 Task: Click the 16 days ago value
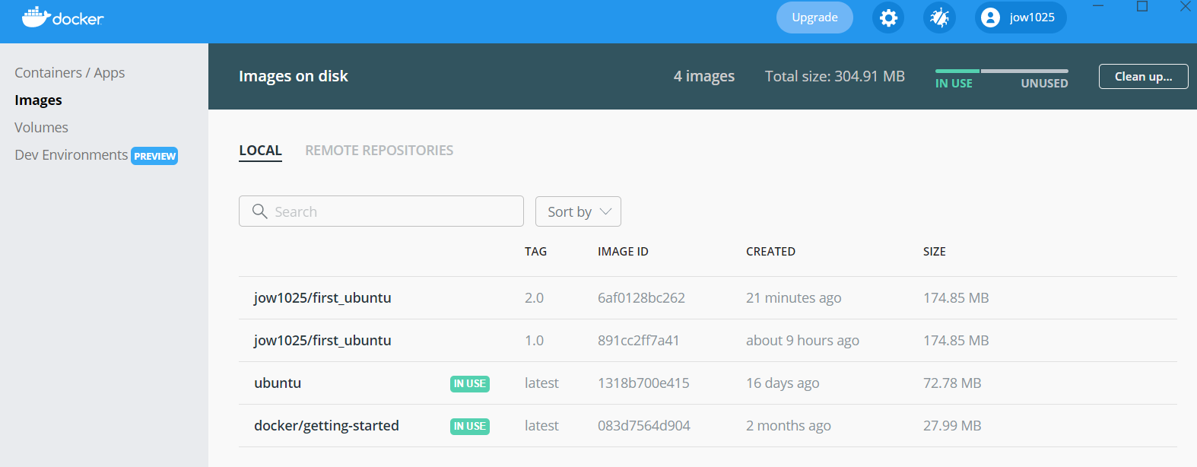click(783, 383)
